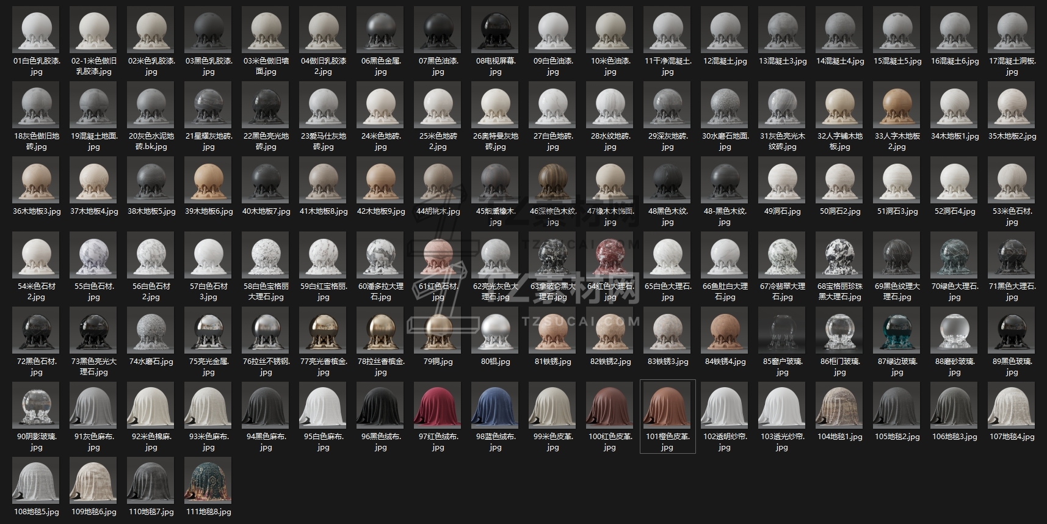Click the 75亮光金属.jpg chrome sphere
Image resolution: width=1047 pixels, height=524 pixels.
pyautogui.click(x=208, y=330)
